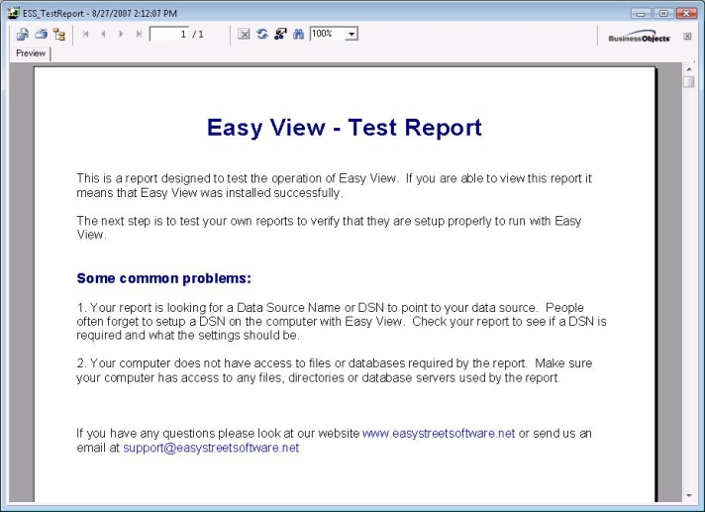Maximize the ESS_TestReport window

pyautogui.click(x=663, y=14)
